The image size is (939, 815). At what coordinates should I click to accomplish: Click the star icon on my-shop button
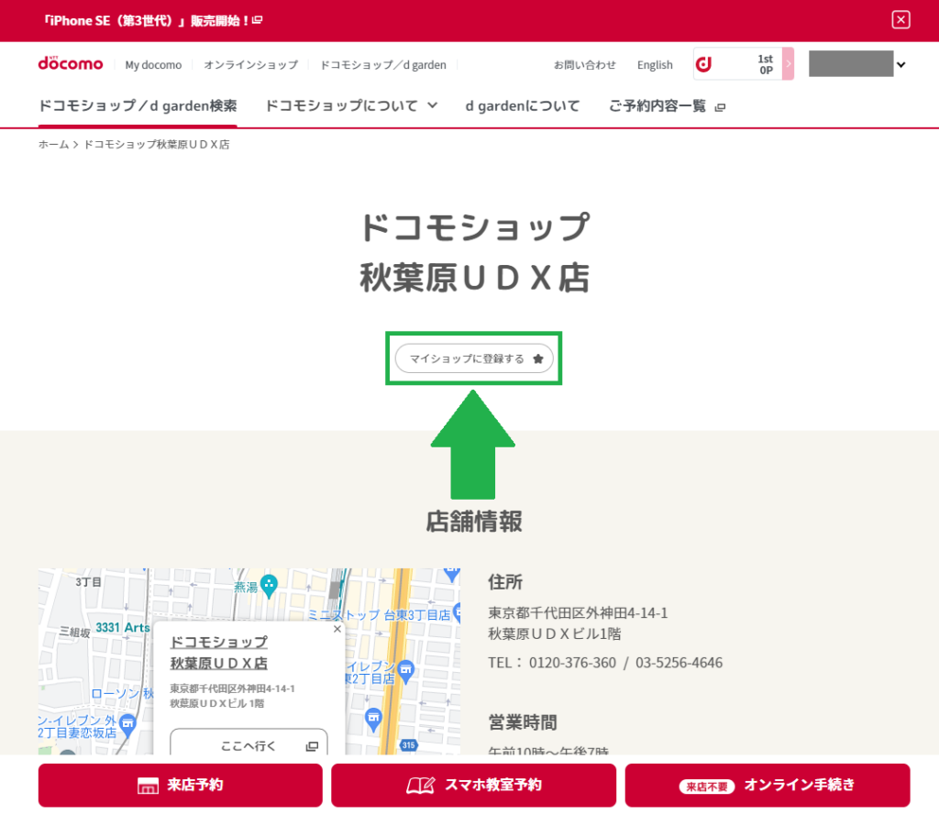click(x=537, y=358)
